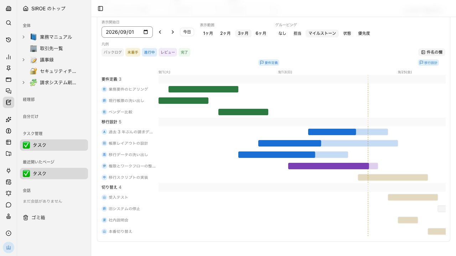Go to next period chevron
The image size is (456, 256).
click(173, 32)
